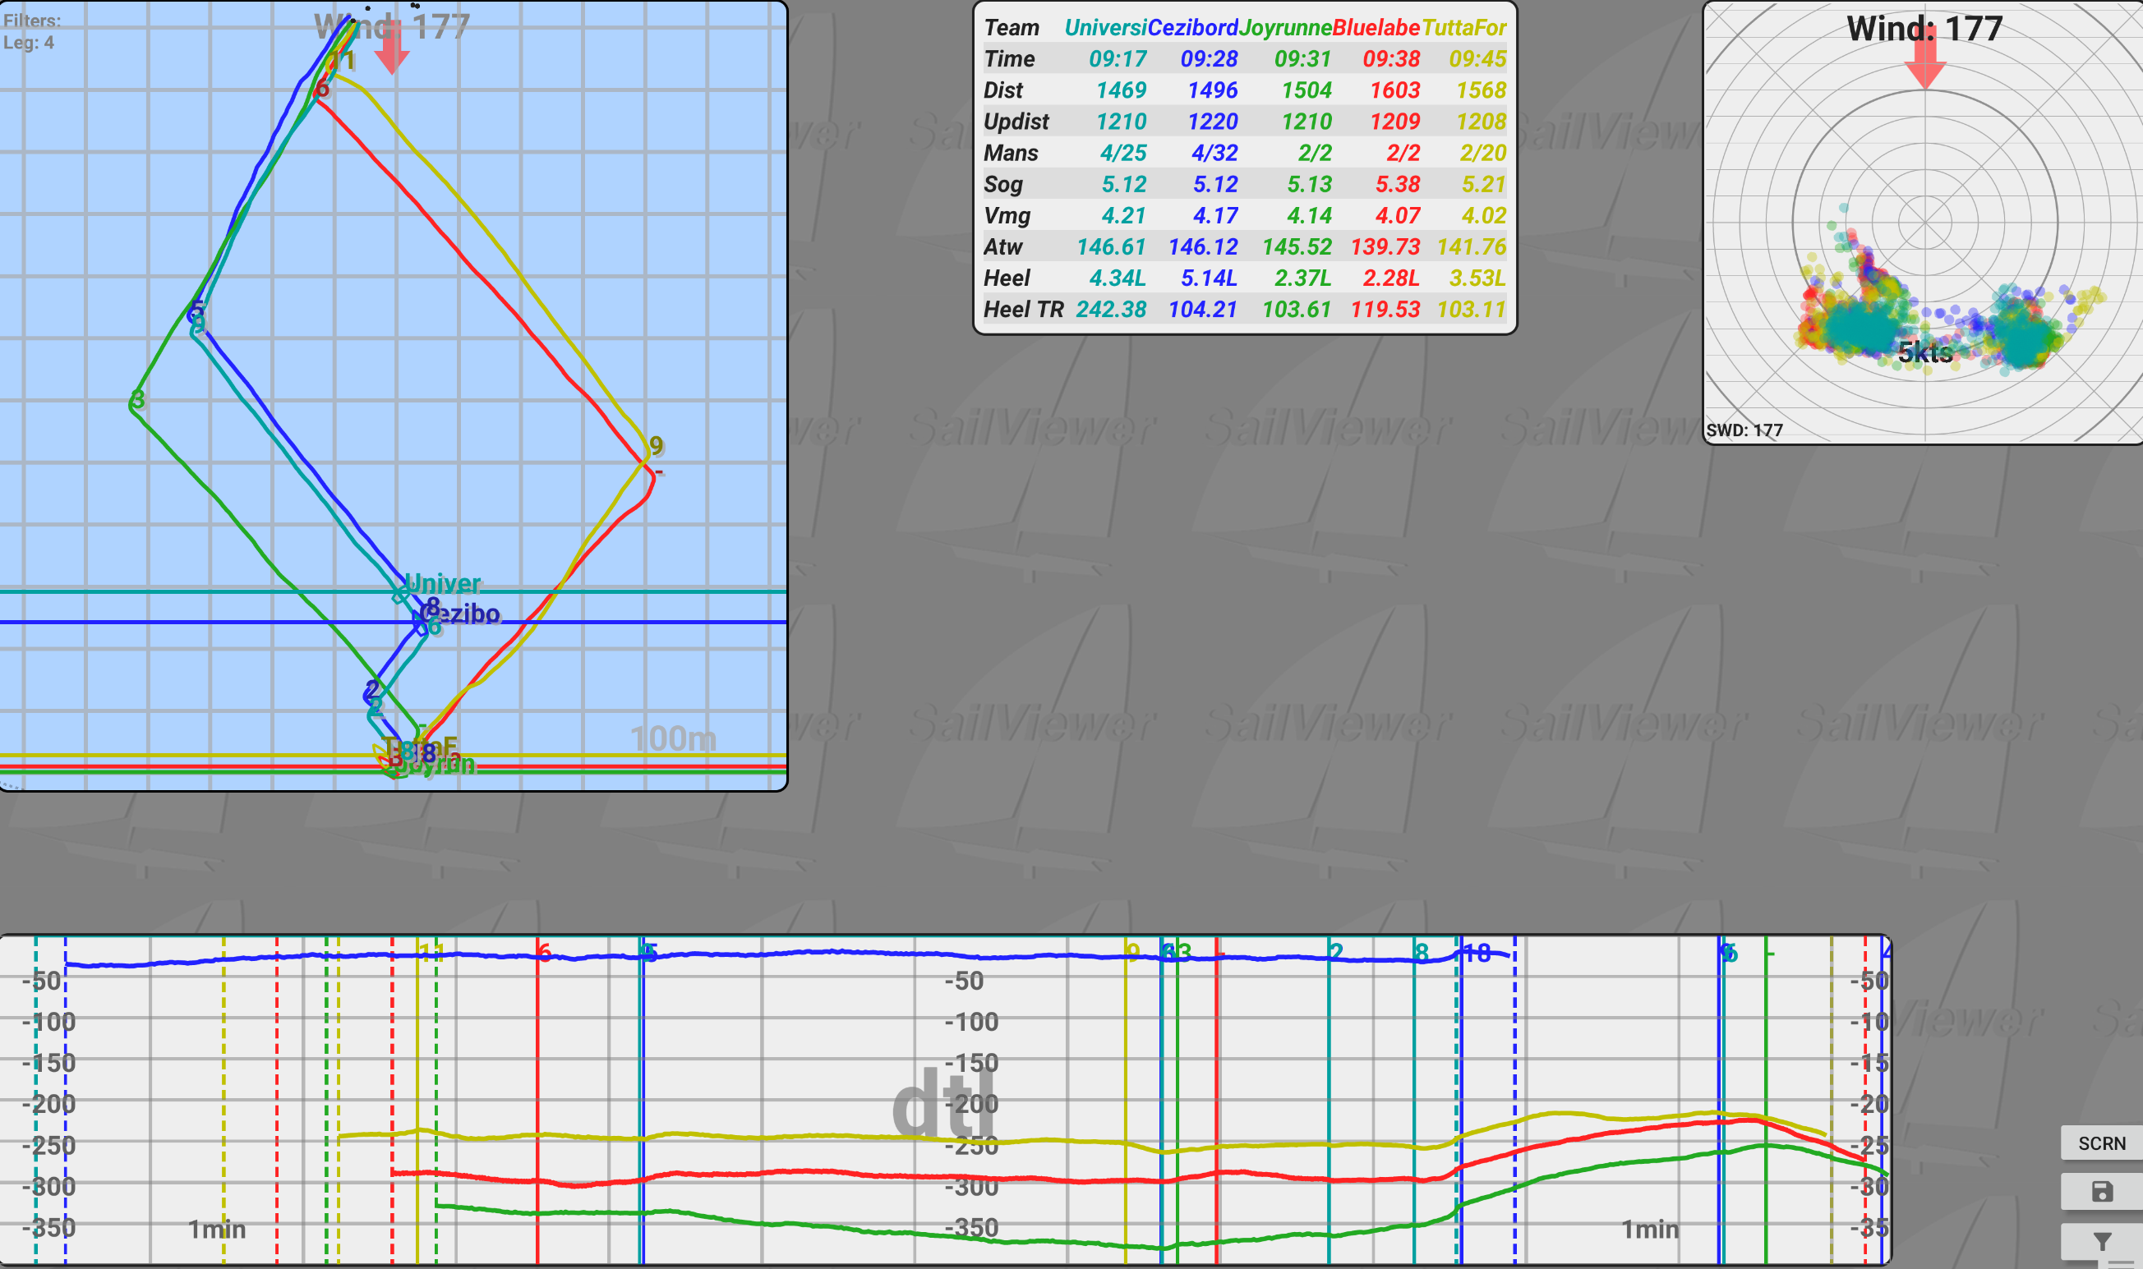Click the Filters Leg 4 label
This screenshot has width=2143, height=1269.
(x=30, y=30)
